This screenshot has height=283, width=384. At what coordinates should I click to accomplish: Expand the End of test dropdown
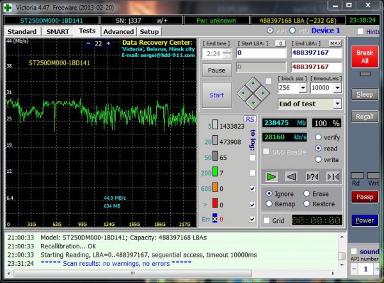337,104
